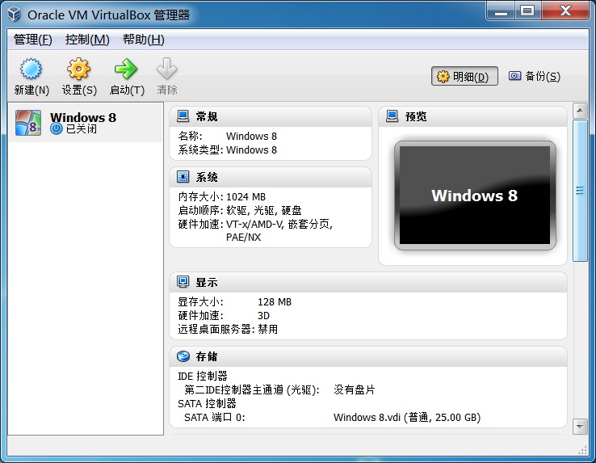
Task: Open the 控制(M) menu
Action: [x=87, y=39]
